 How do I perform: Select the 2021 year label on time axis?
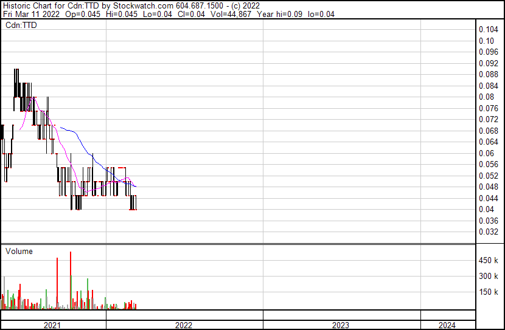point(53,325)
